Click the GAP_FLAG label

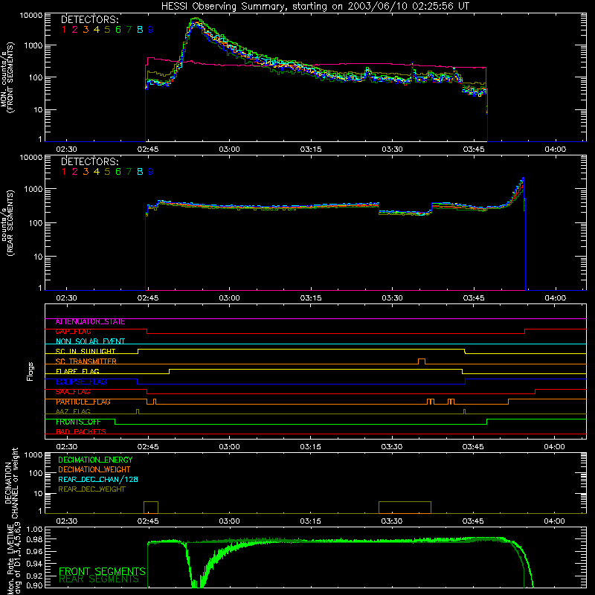click(73, 332)
